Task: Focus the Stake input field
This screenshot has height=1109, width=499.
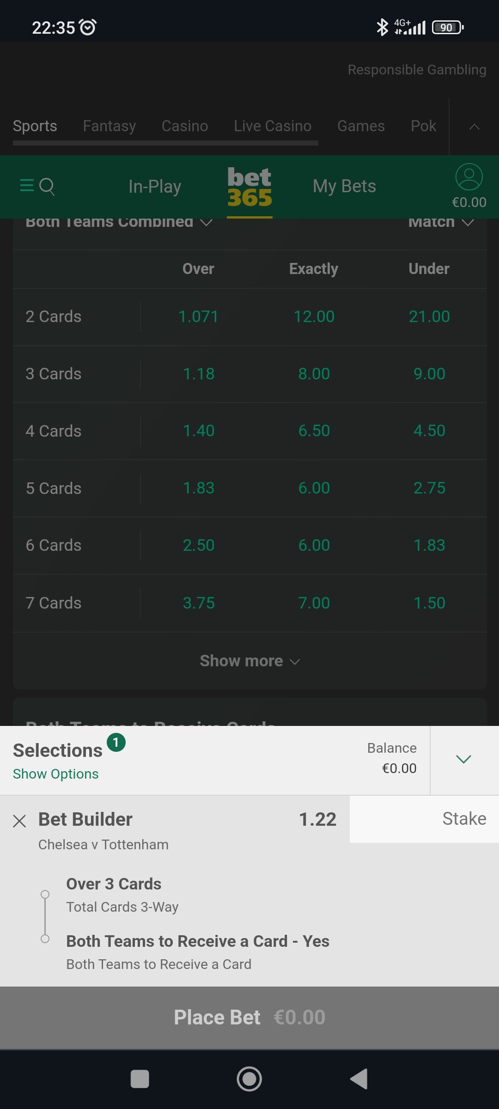Action: [x=424, y=819]
